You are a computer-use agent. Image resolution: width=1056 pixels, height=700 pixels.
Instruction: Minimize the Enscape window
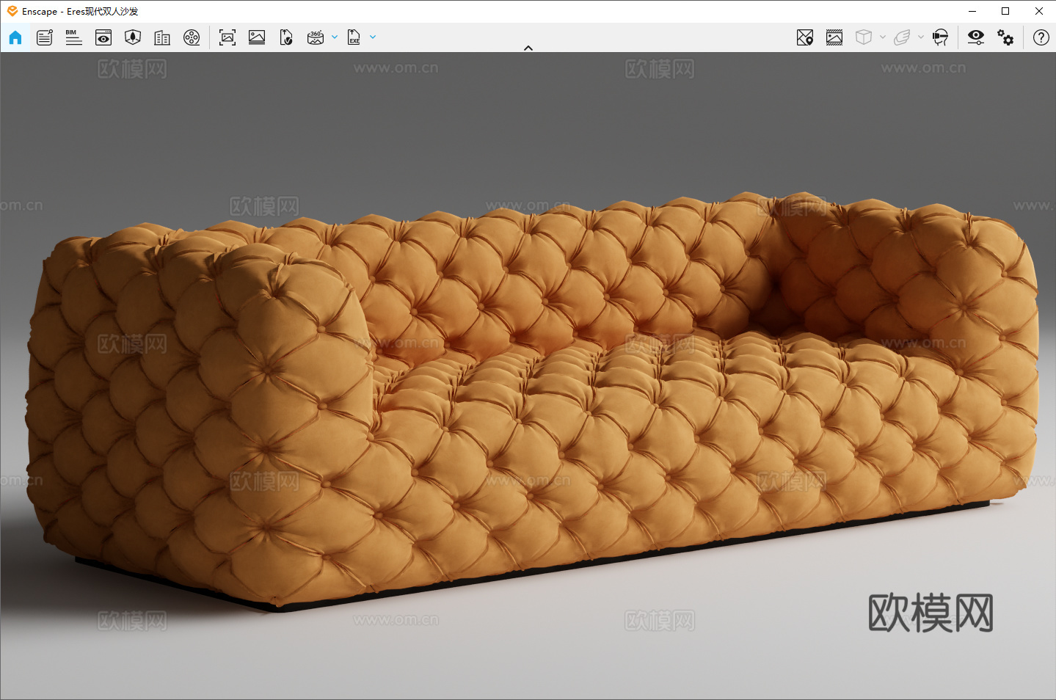972,11
